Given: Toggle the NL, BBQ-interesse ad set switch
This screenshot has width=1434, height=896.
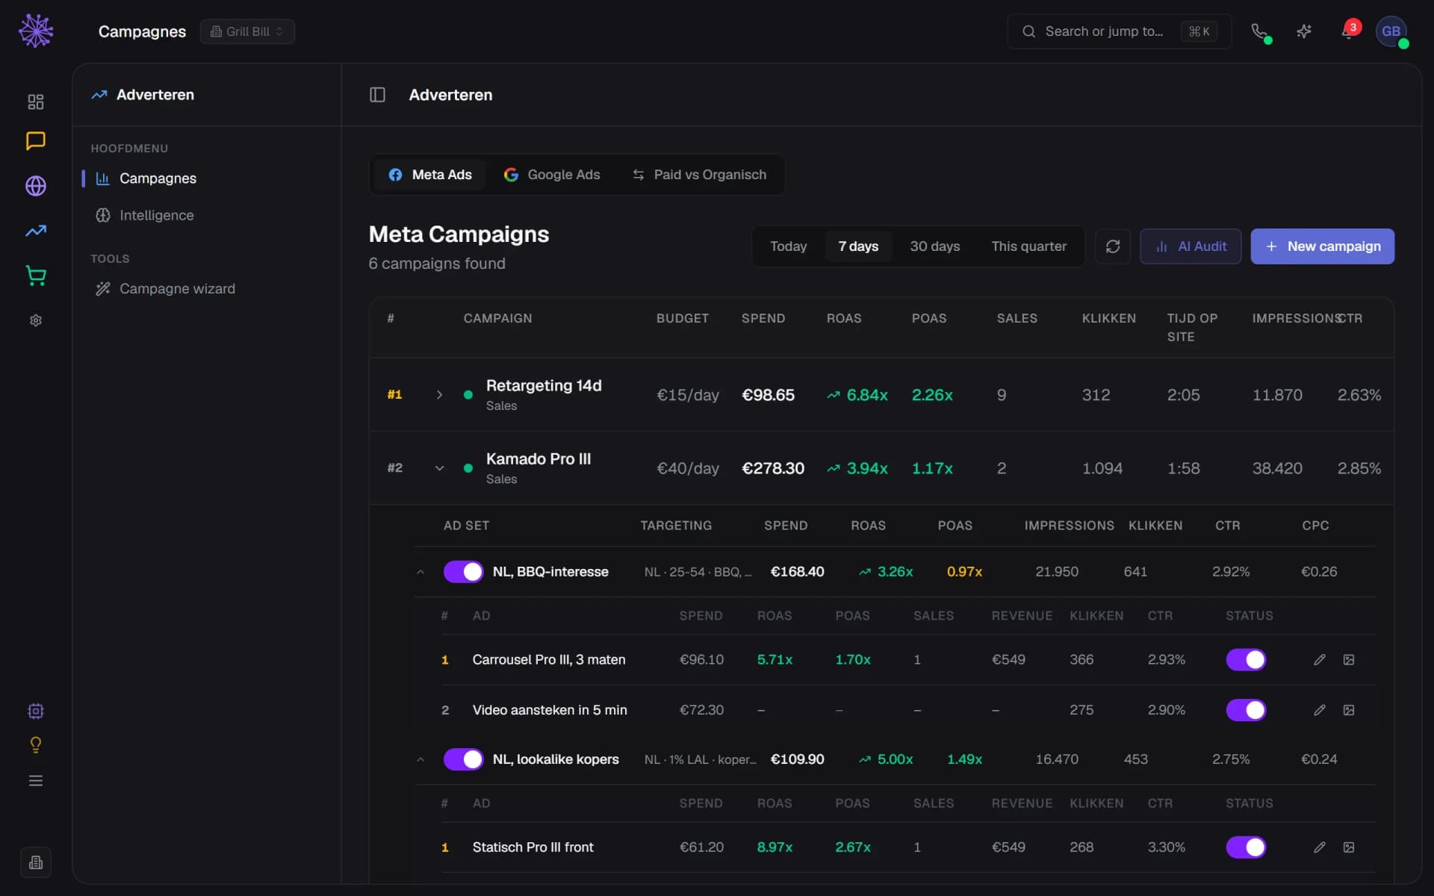Looking at the screenshot, I should [x=463, y=572].
